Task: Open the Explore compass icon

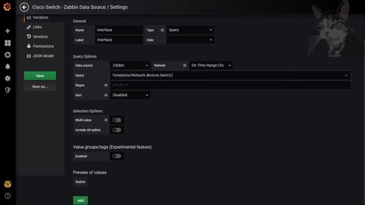Action: [x=7, y=55]
